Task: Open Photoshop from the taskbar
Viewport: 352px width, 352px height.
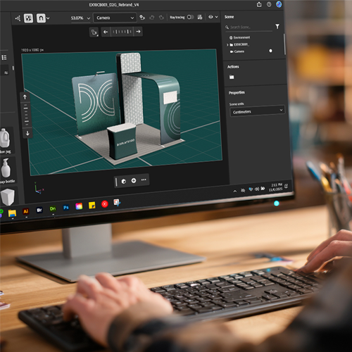Action: click(x=66, y=208)
